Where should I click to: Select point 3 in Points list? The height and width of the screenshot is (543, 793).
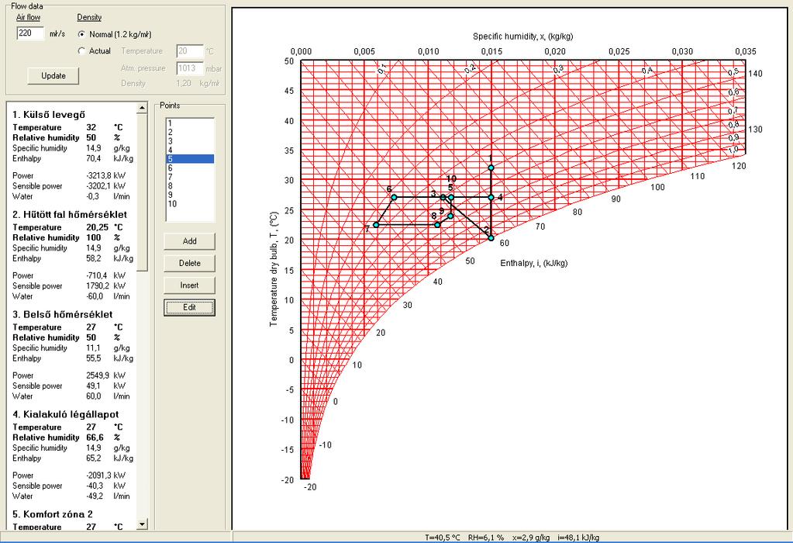[x=190, y=141]
